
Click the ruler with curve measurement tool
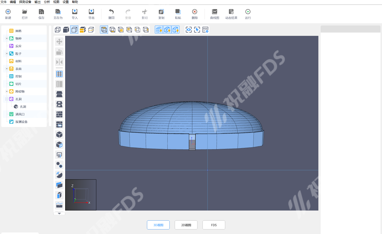click(x=59, y=205)
